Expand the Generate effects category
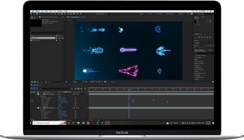The image size is (244, 140). click(x=194, y=75)
